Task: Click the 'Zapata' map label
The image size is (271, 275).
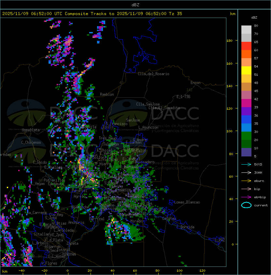Action: 72,243
